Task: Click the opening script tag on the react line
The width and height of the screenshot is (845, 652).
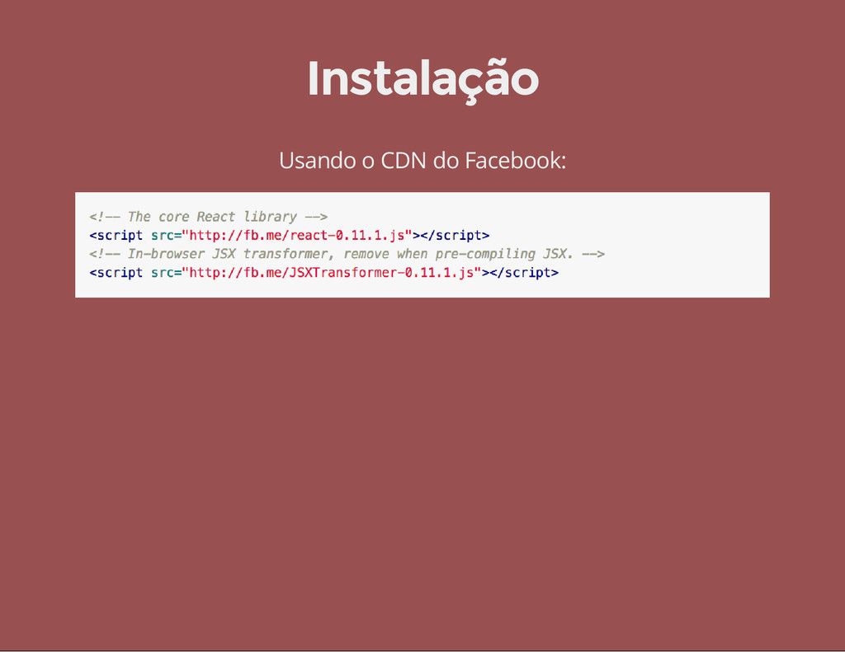Action: click(x=116, y=236)
